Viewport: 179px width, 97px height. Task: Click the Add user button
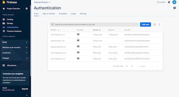coord(145,24)
